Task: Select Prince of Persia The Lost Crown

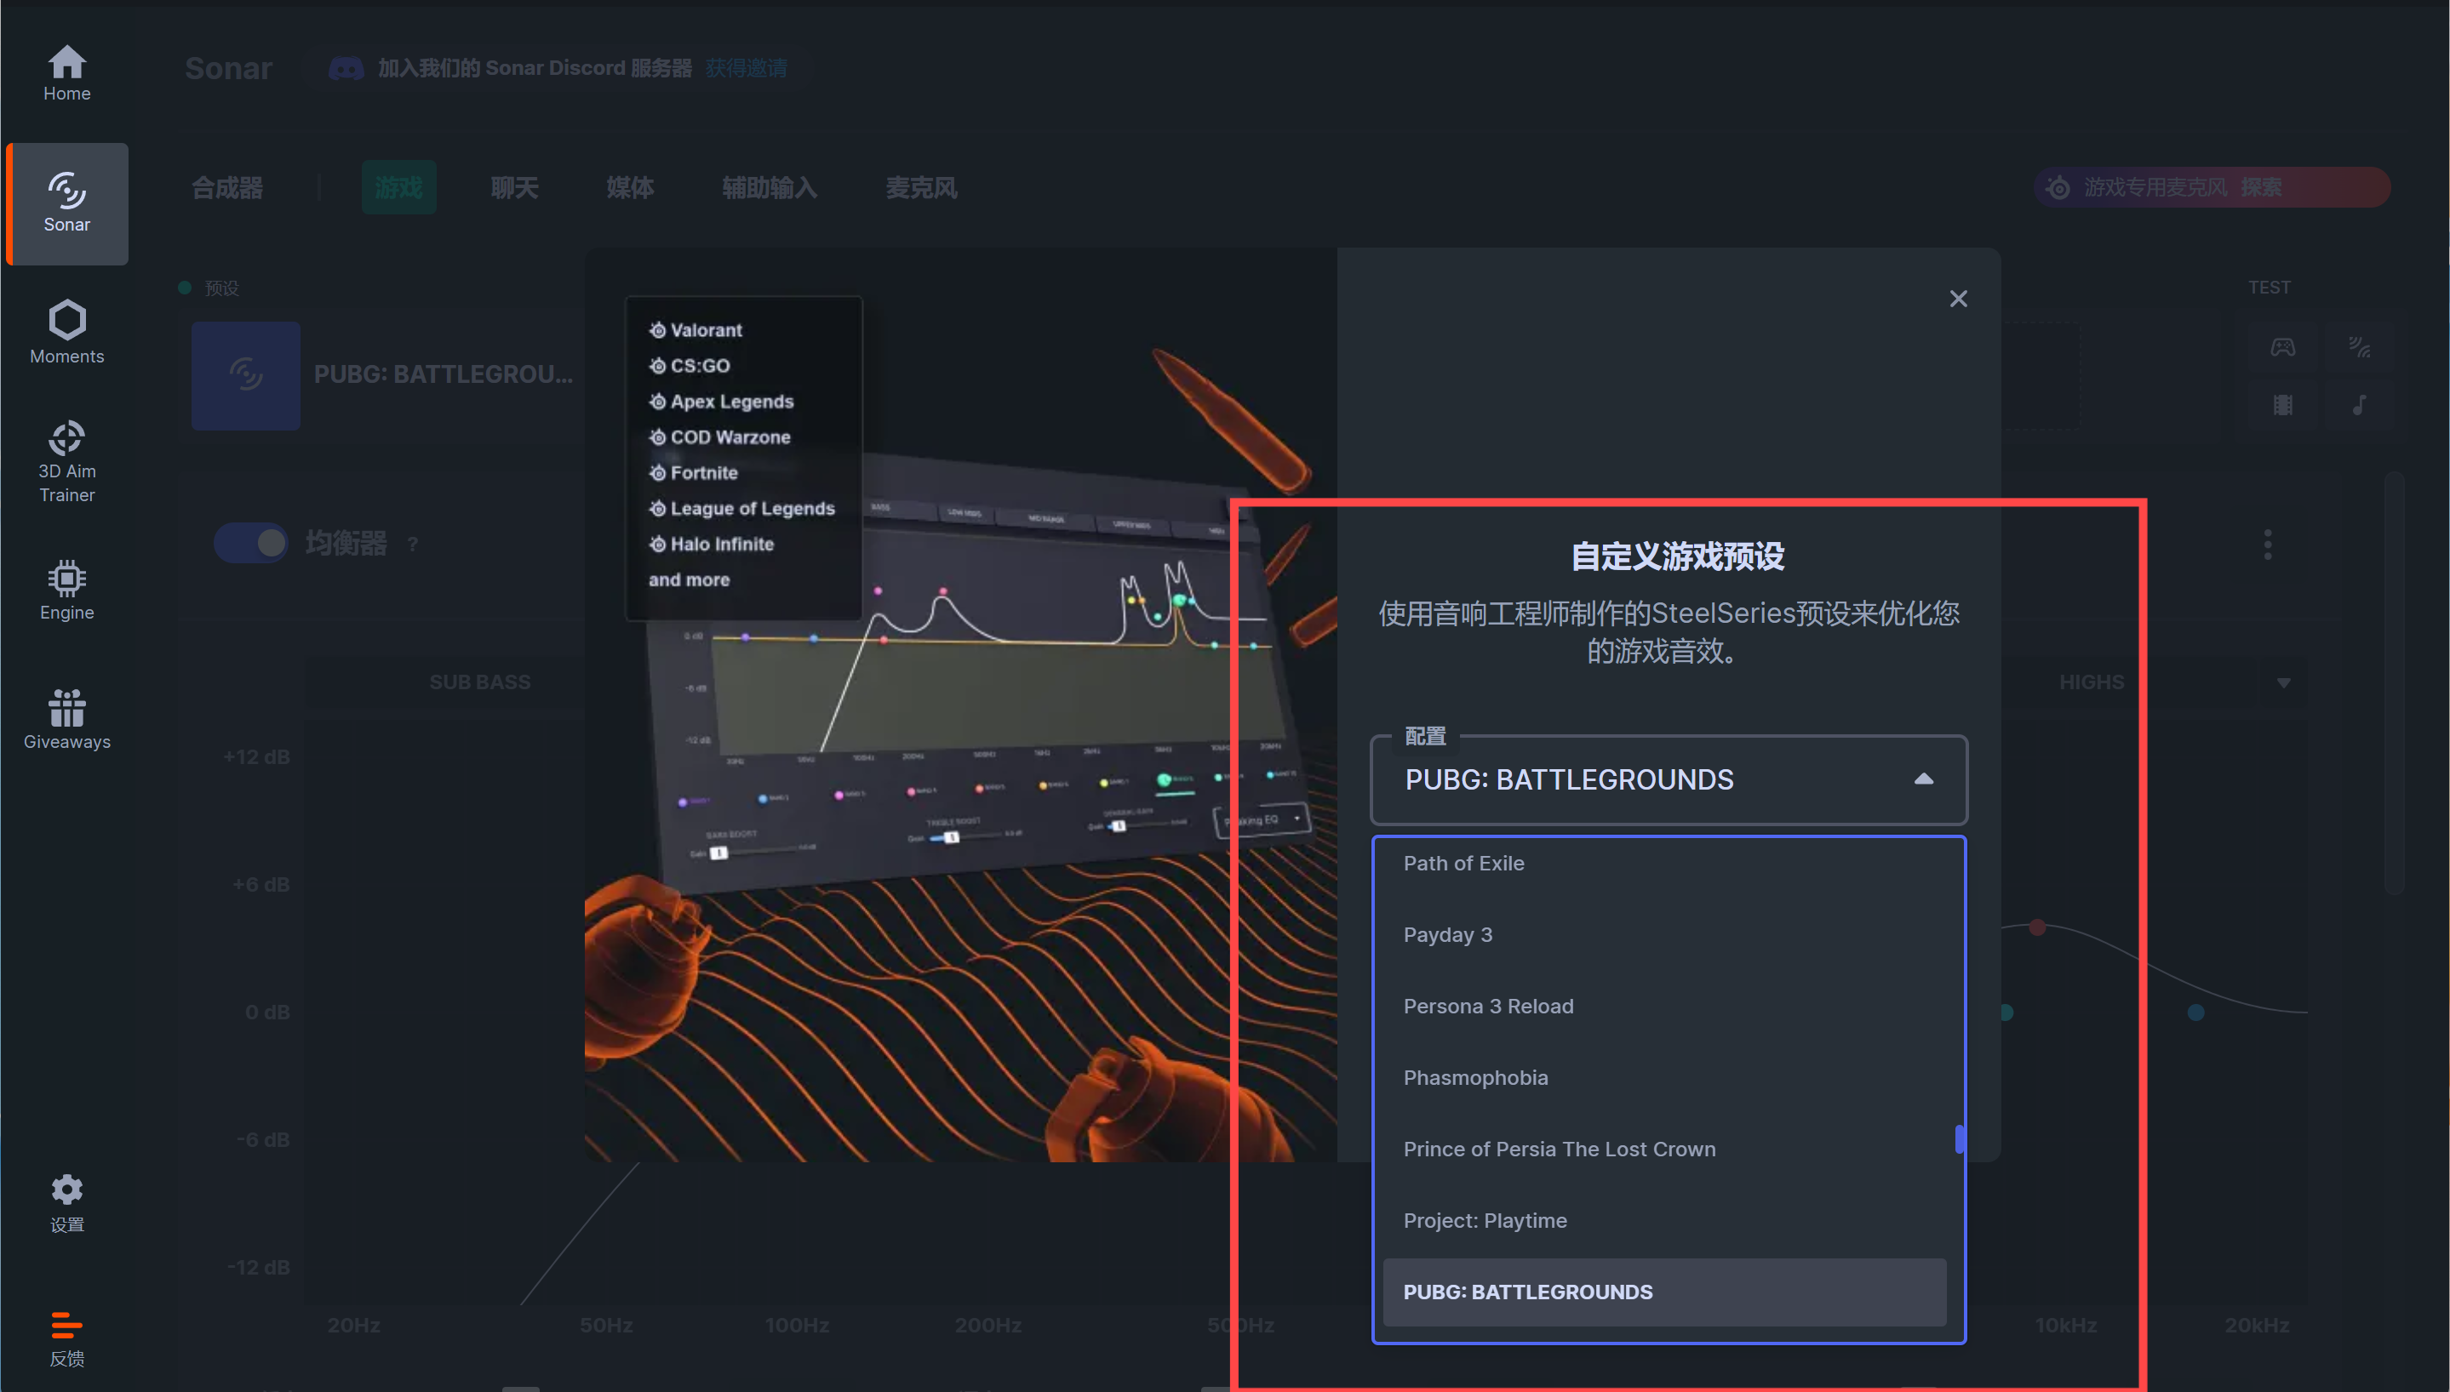Action: click(x=1664, y=1150)
